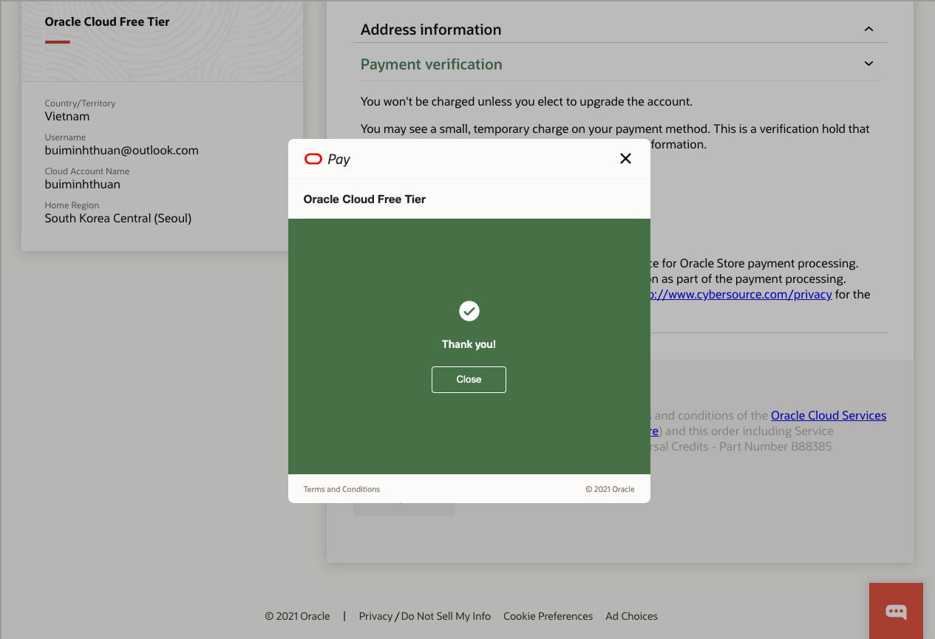935x639 pixels.
Task: Close the Oracle Pay dialog with X
Action: pos(625,159)
